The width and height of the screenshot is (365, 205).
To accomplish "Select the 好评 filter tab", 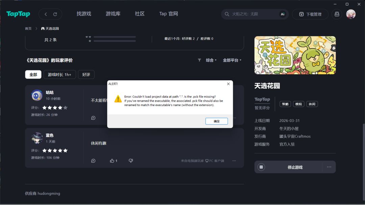I will tap(86, 75).
